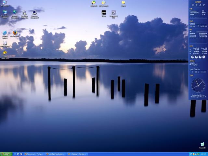Click the DAZZA sidebar title
This screenshot has height=156, width=208.
tap(198, 2)
